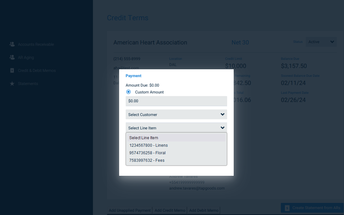Click American Heart Association customer name
Screen dimensions: 344x215
[x=150, y=42]
